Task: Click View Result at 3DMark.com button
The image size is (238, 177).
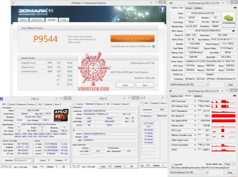Action: click(x=132, y=39)
